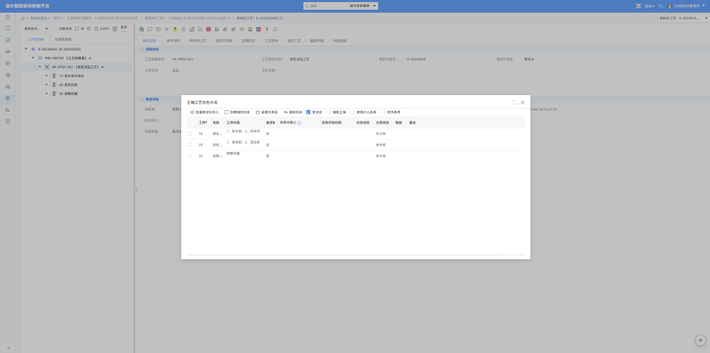The height and width of the screenshot is (353, 710).
Task: Click the 3DAST button in tree toolbar
Action: point(102,28)
